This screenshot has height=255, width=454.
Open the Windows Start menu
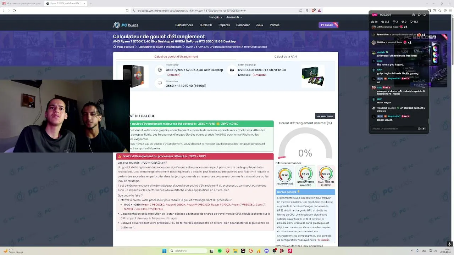tap(164, 251)
